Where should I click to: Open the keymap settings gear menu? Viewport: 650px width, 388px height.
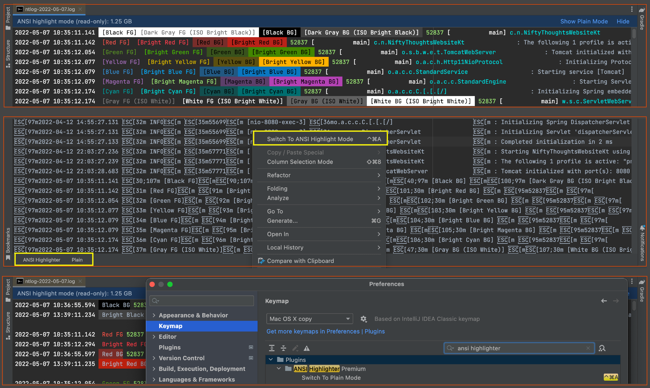point(364,319)
